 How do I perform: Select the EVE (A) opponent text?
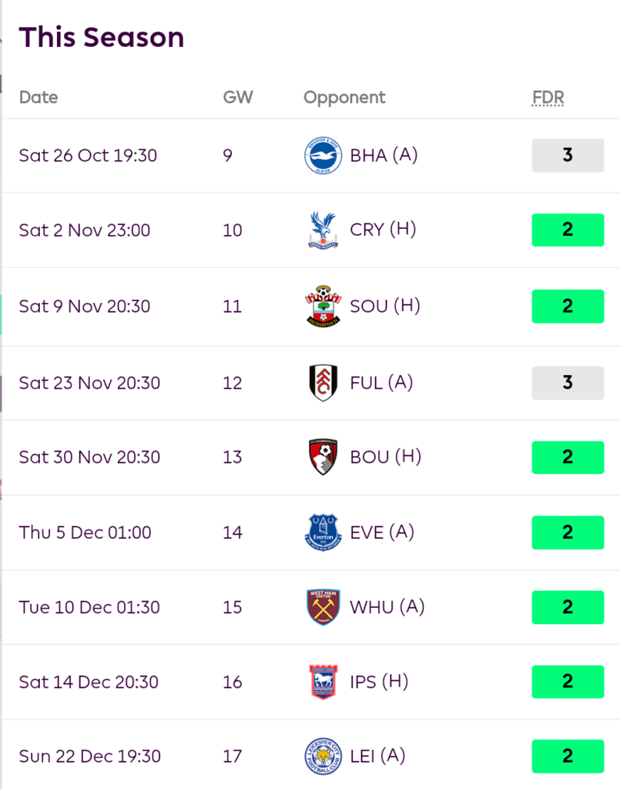point(382,532)
